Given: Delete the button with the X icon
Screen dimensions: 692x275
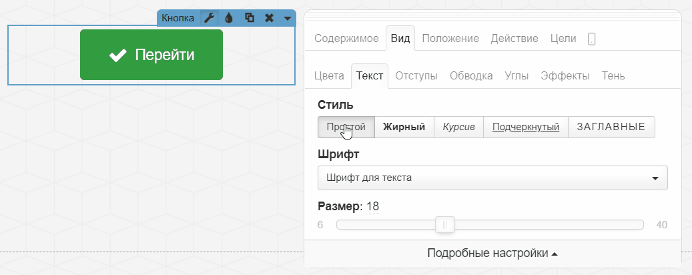Looking at the screenshot, I should [269, 18].
